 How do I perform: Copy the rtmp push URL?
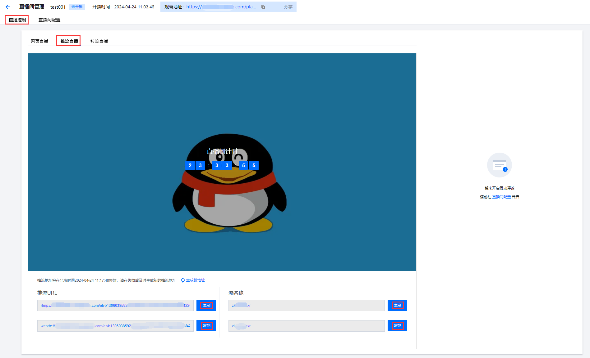click(206, 305)
